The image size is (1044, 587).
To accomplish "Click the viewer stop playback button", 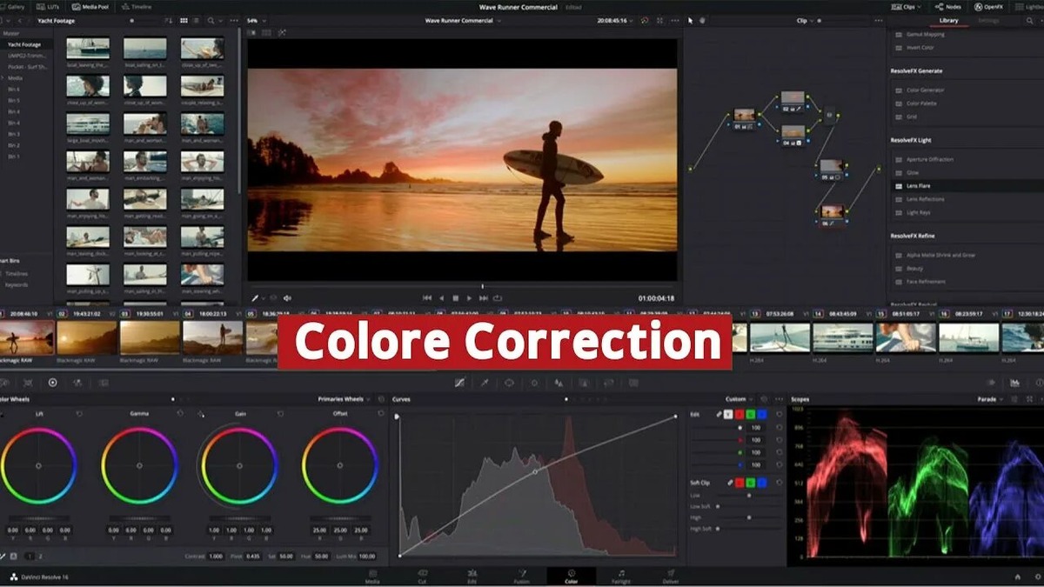I will point(455,298).
